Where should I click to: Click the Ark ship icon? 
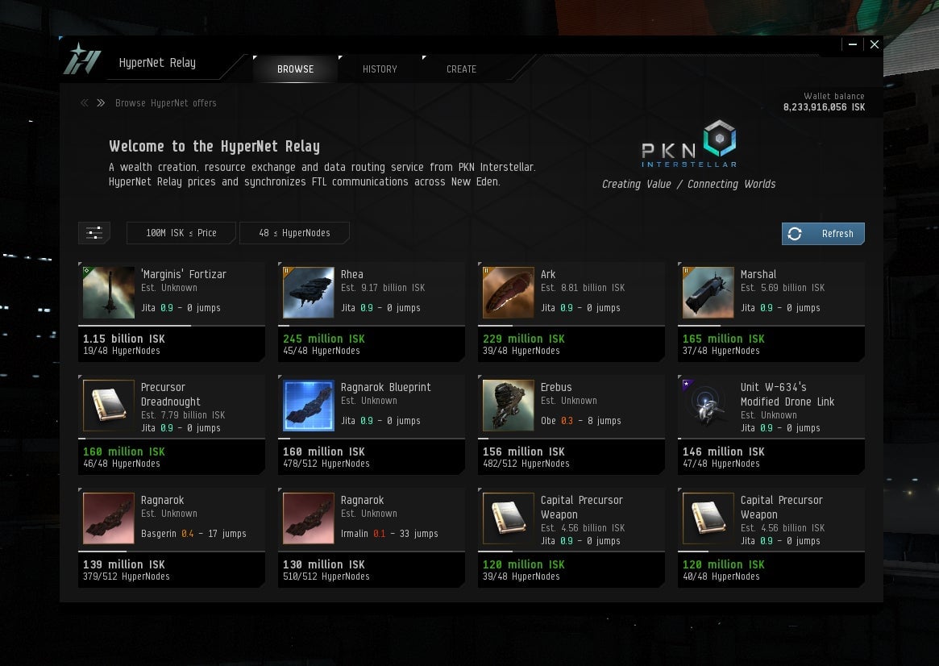pyautogui.click(x=509, y=293)
